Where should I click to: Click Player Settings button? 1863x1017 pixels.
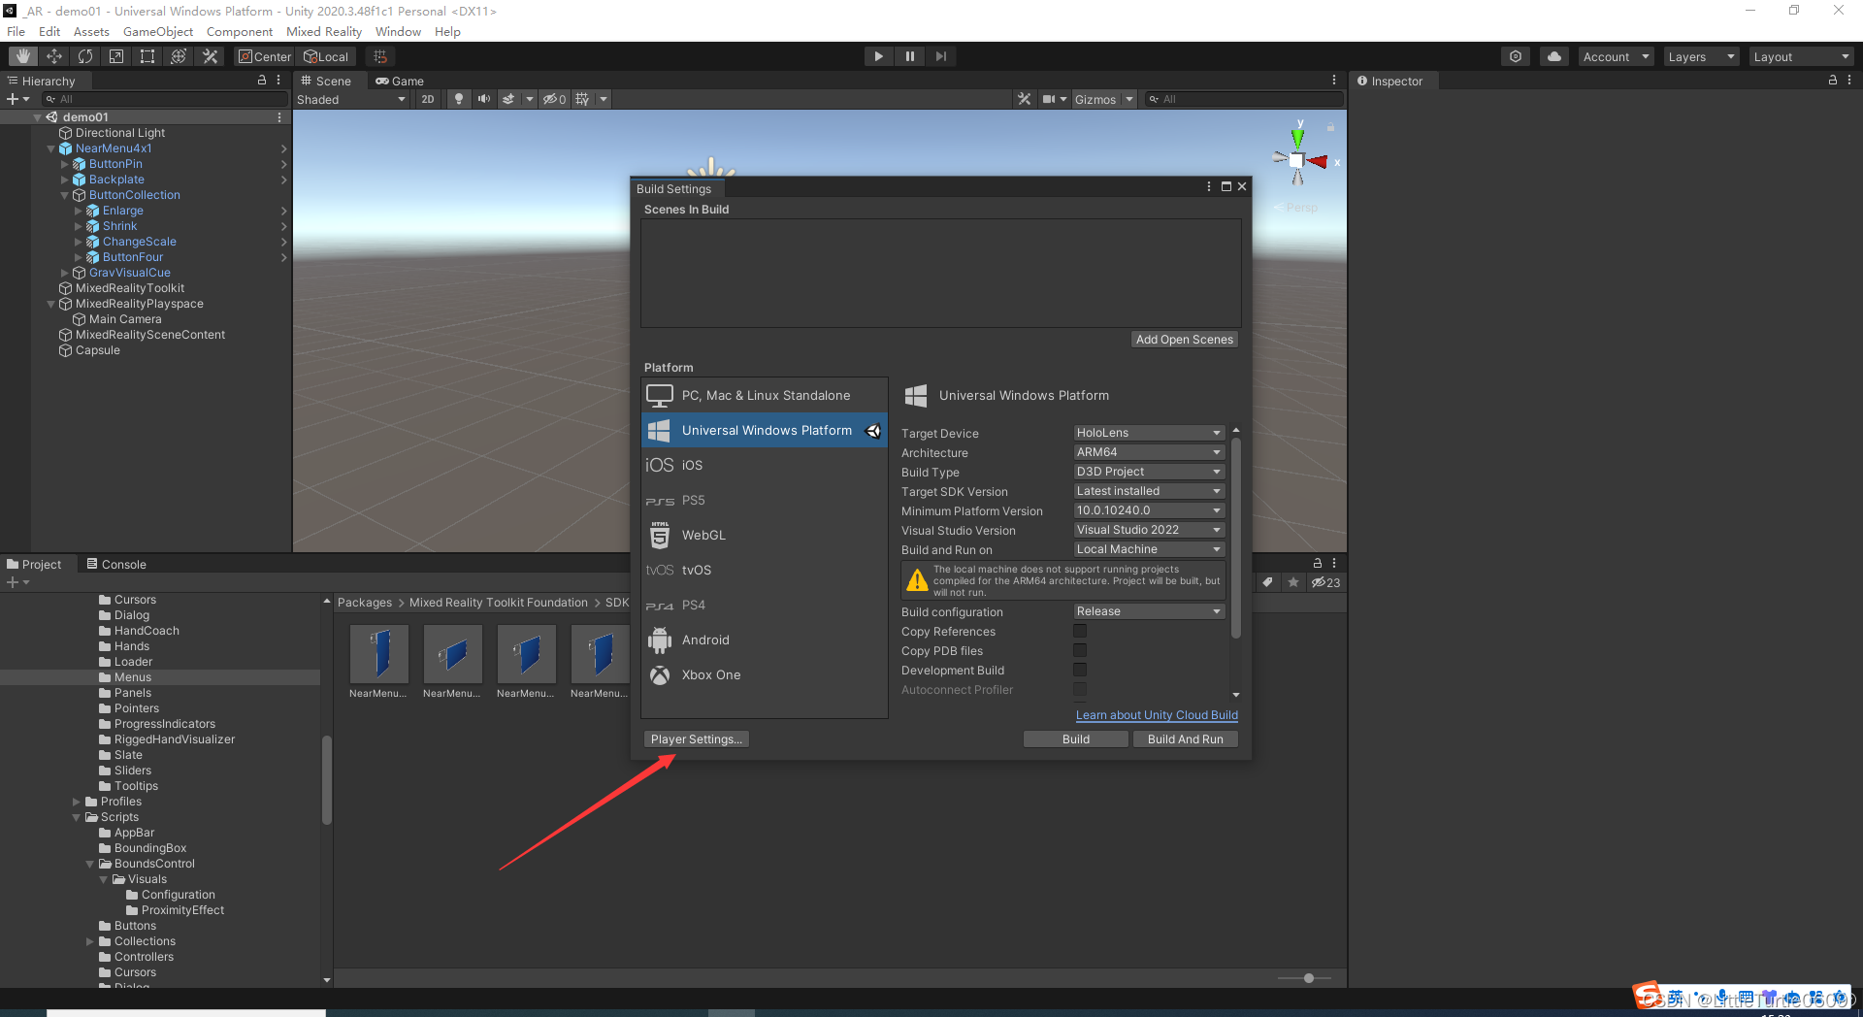tap(697, 739)
